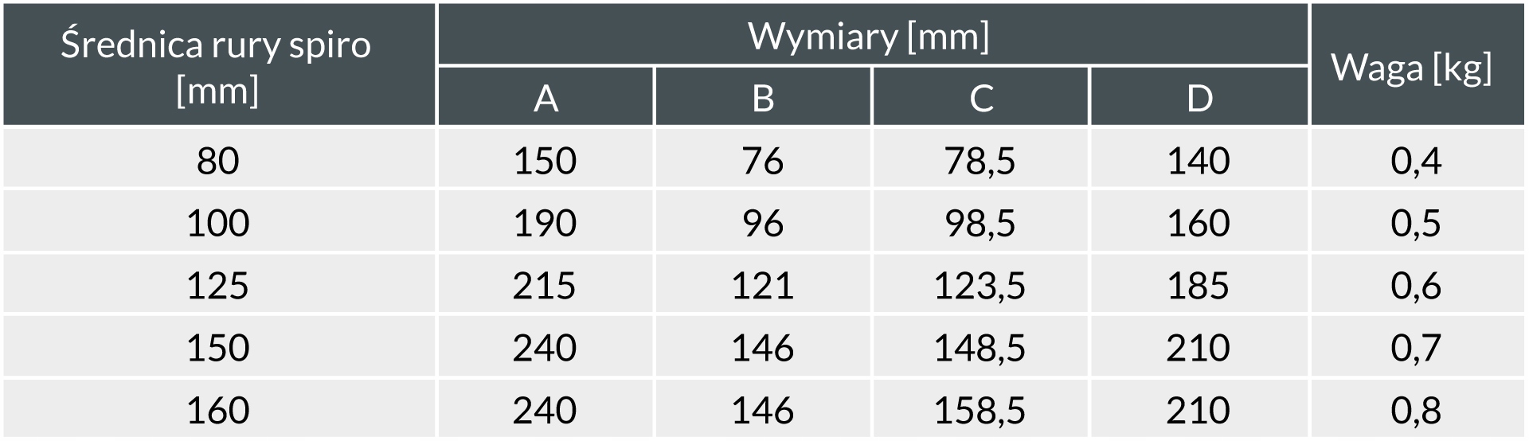
Task: Select the weight value 0,8
Action: click(x=1416, y=411)
